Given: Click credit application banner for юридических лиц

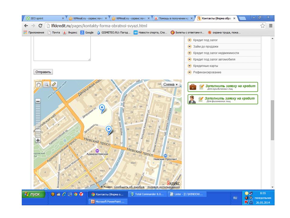Looking at the screenshot, I should tap(223, 87).
